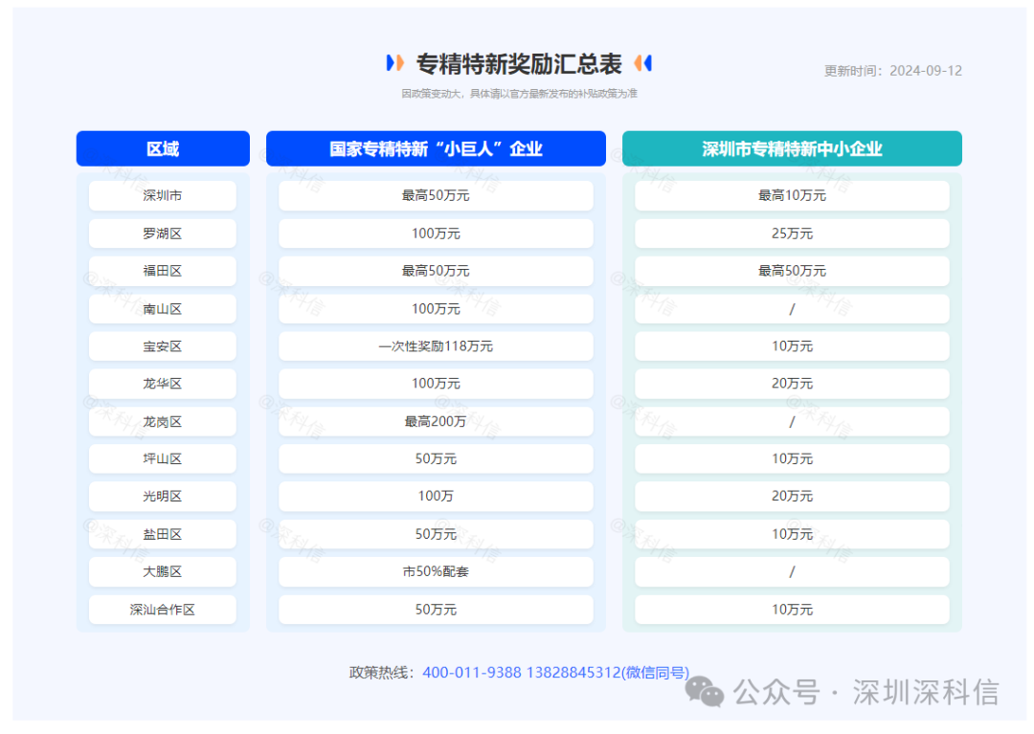Click the 市50%配套 cell

[x=436, y=571]
